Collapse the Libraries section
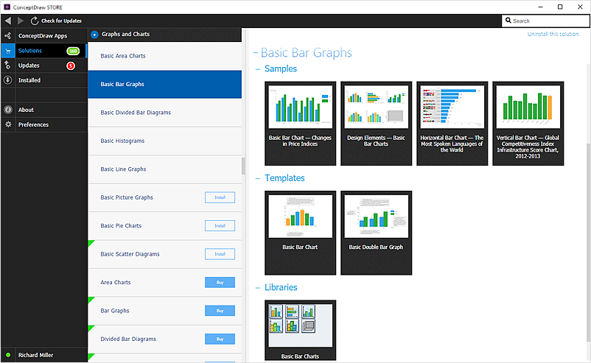This screenshot has height=363, width=591. pyautogui.click(x=258, y=287)
